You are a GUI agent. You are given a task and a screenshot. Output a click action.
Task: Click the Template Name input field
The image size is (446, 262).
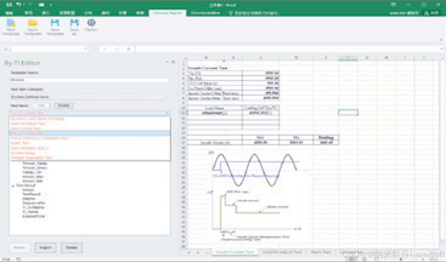pos(89,80)
